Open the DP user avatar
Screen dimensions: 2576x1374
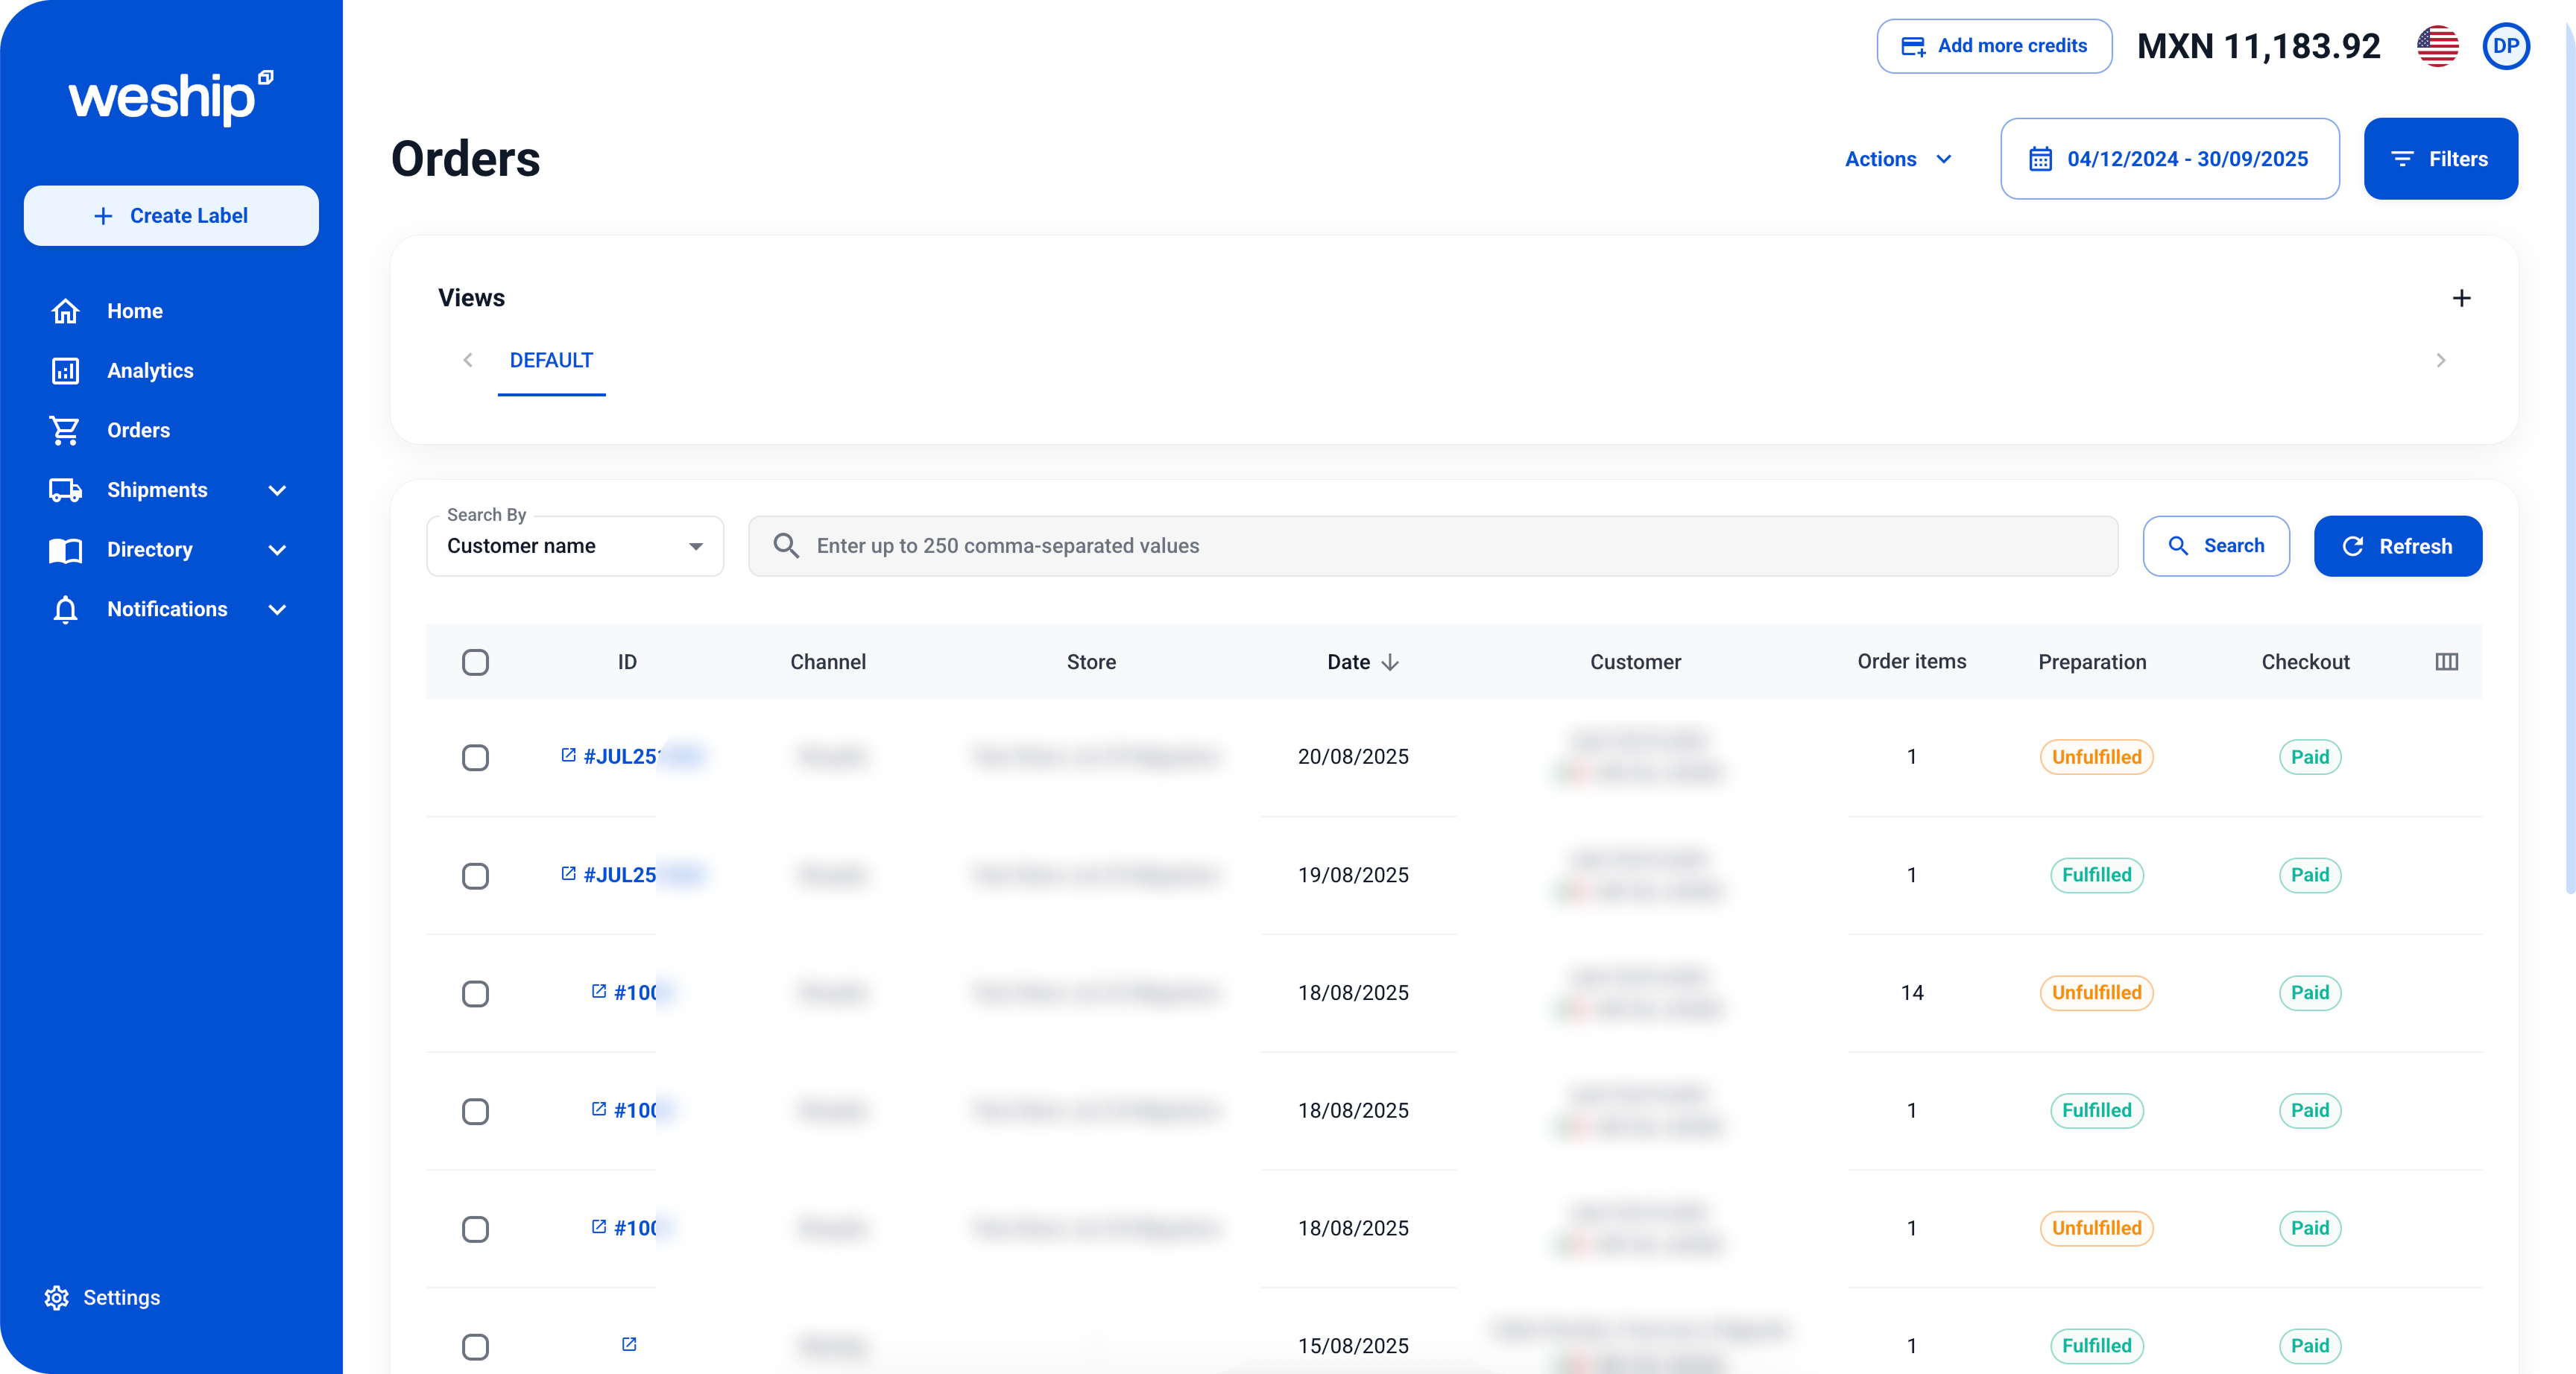pos(2506,46)
